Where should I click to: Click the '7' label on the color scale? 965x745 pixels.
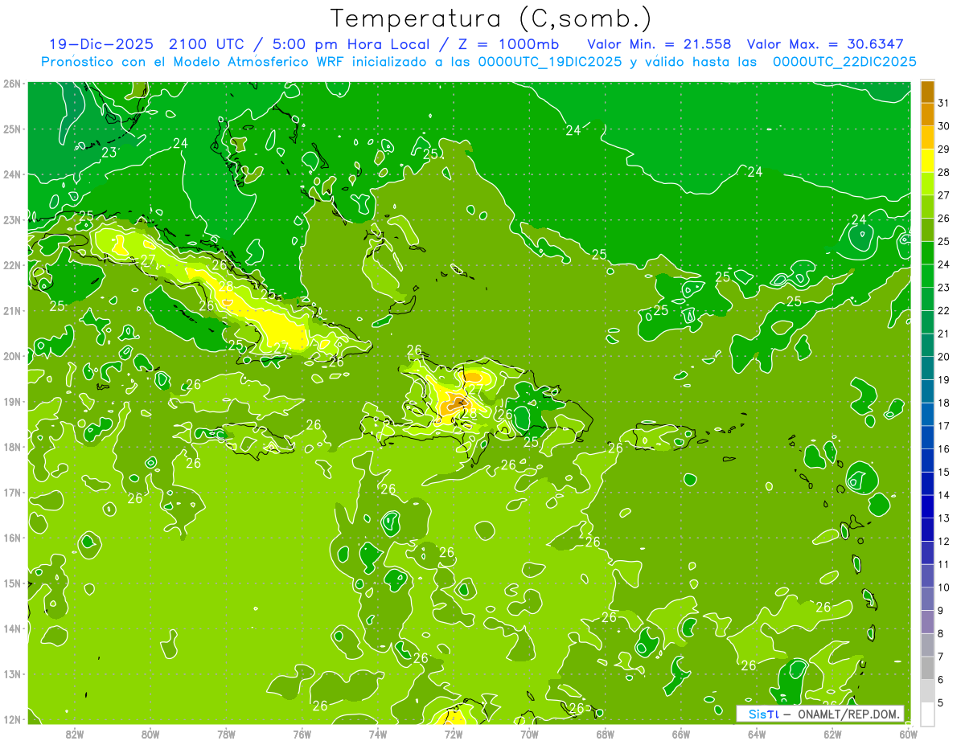pos(941,657)
